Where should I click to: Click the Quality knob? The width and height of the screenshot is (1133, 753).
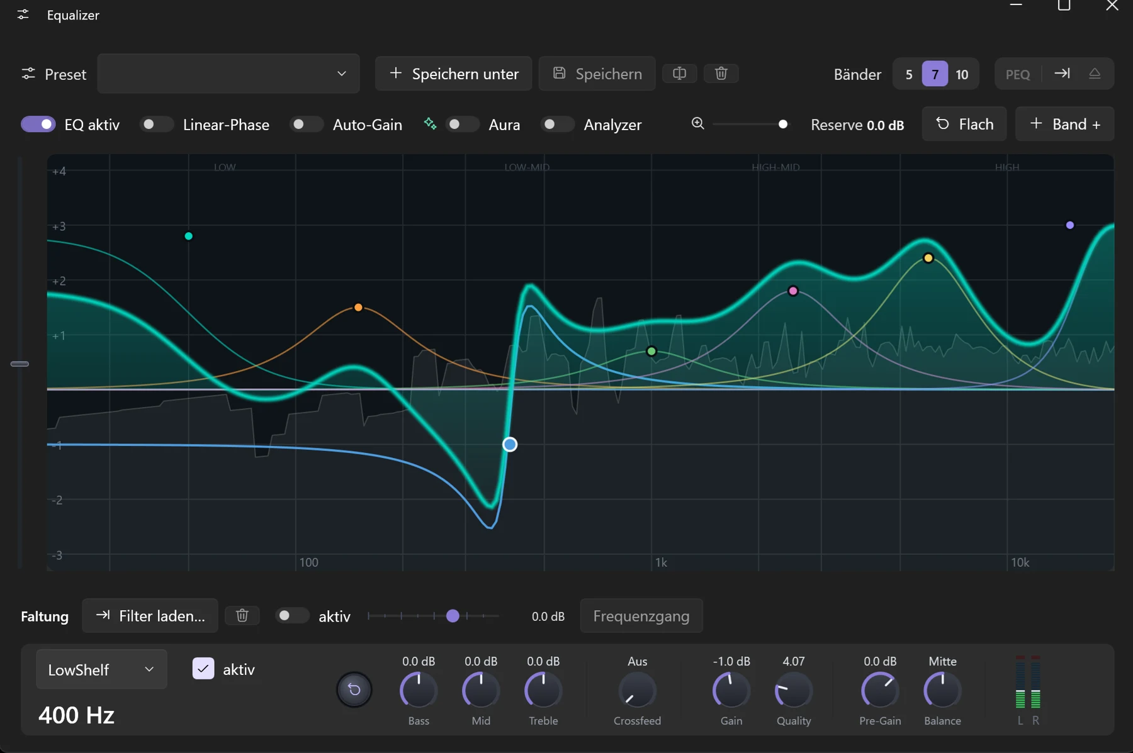click(794, 690)
